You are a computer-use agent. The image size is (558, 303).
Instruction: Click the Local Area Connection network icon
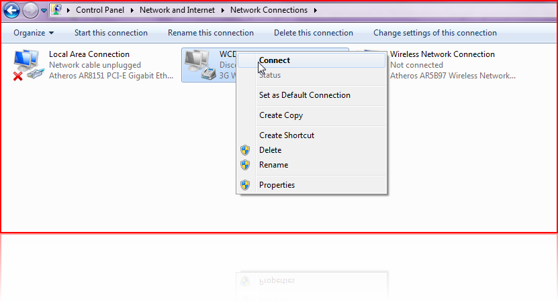28,65
